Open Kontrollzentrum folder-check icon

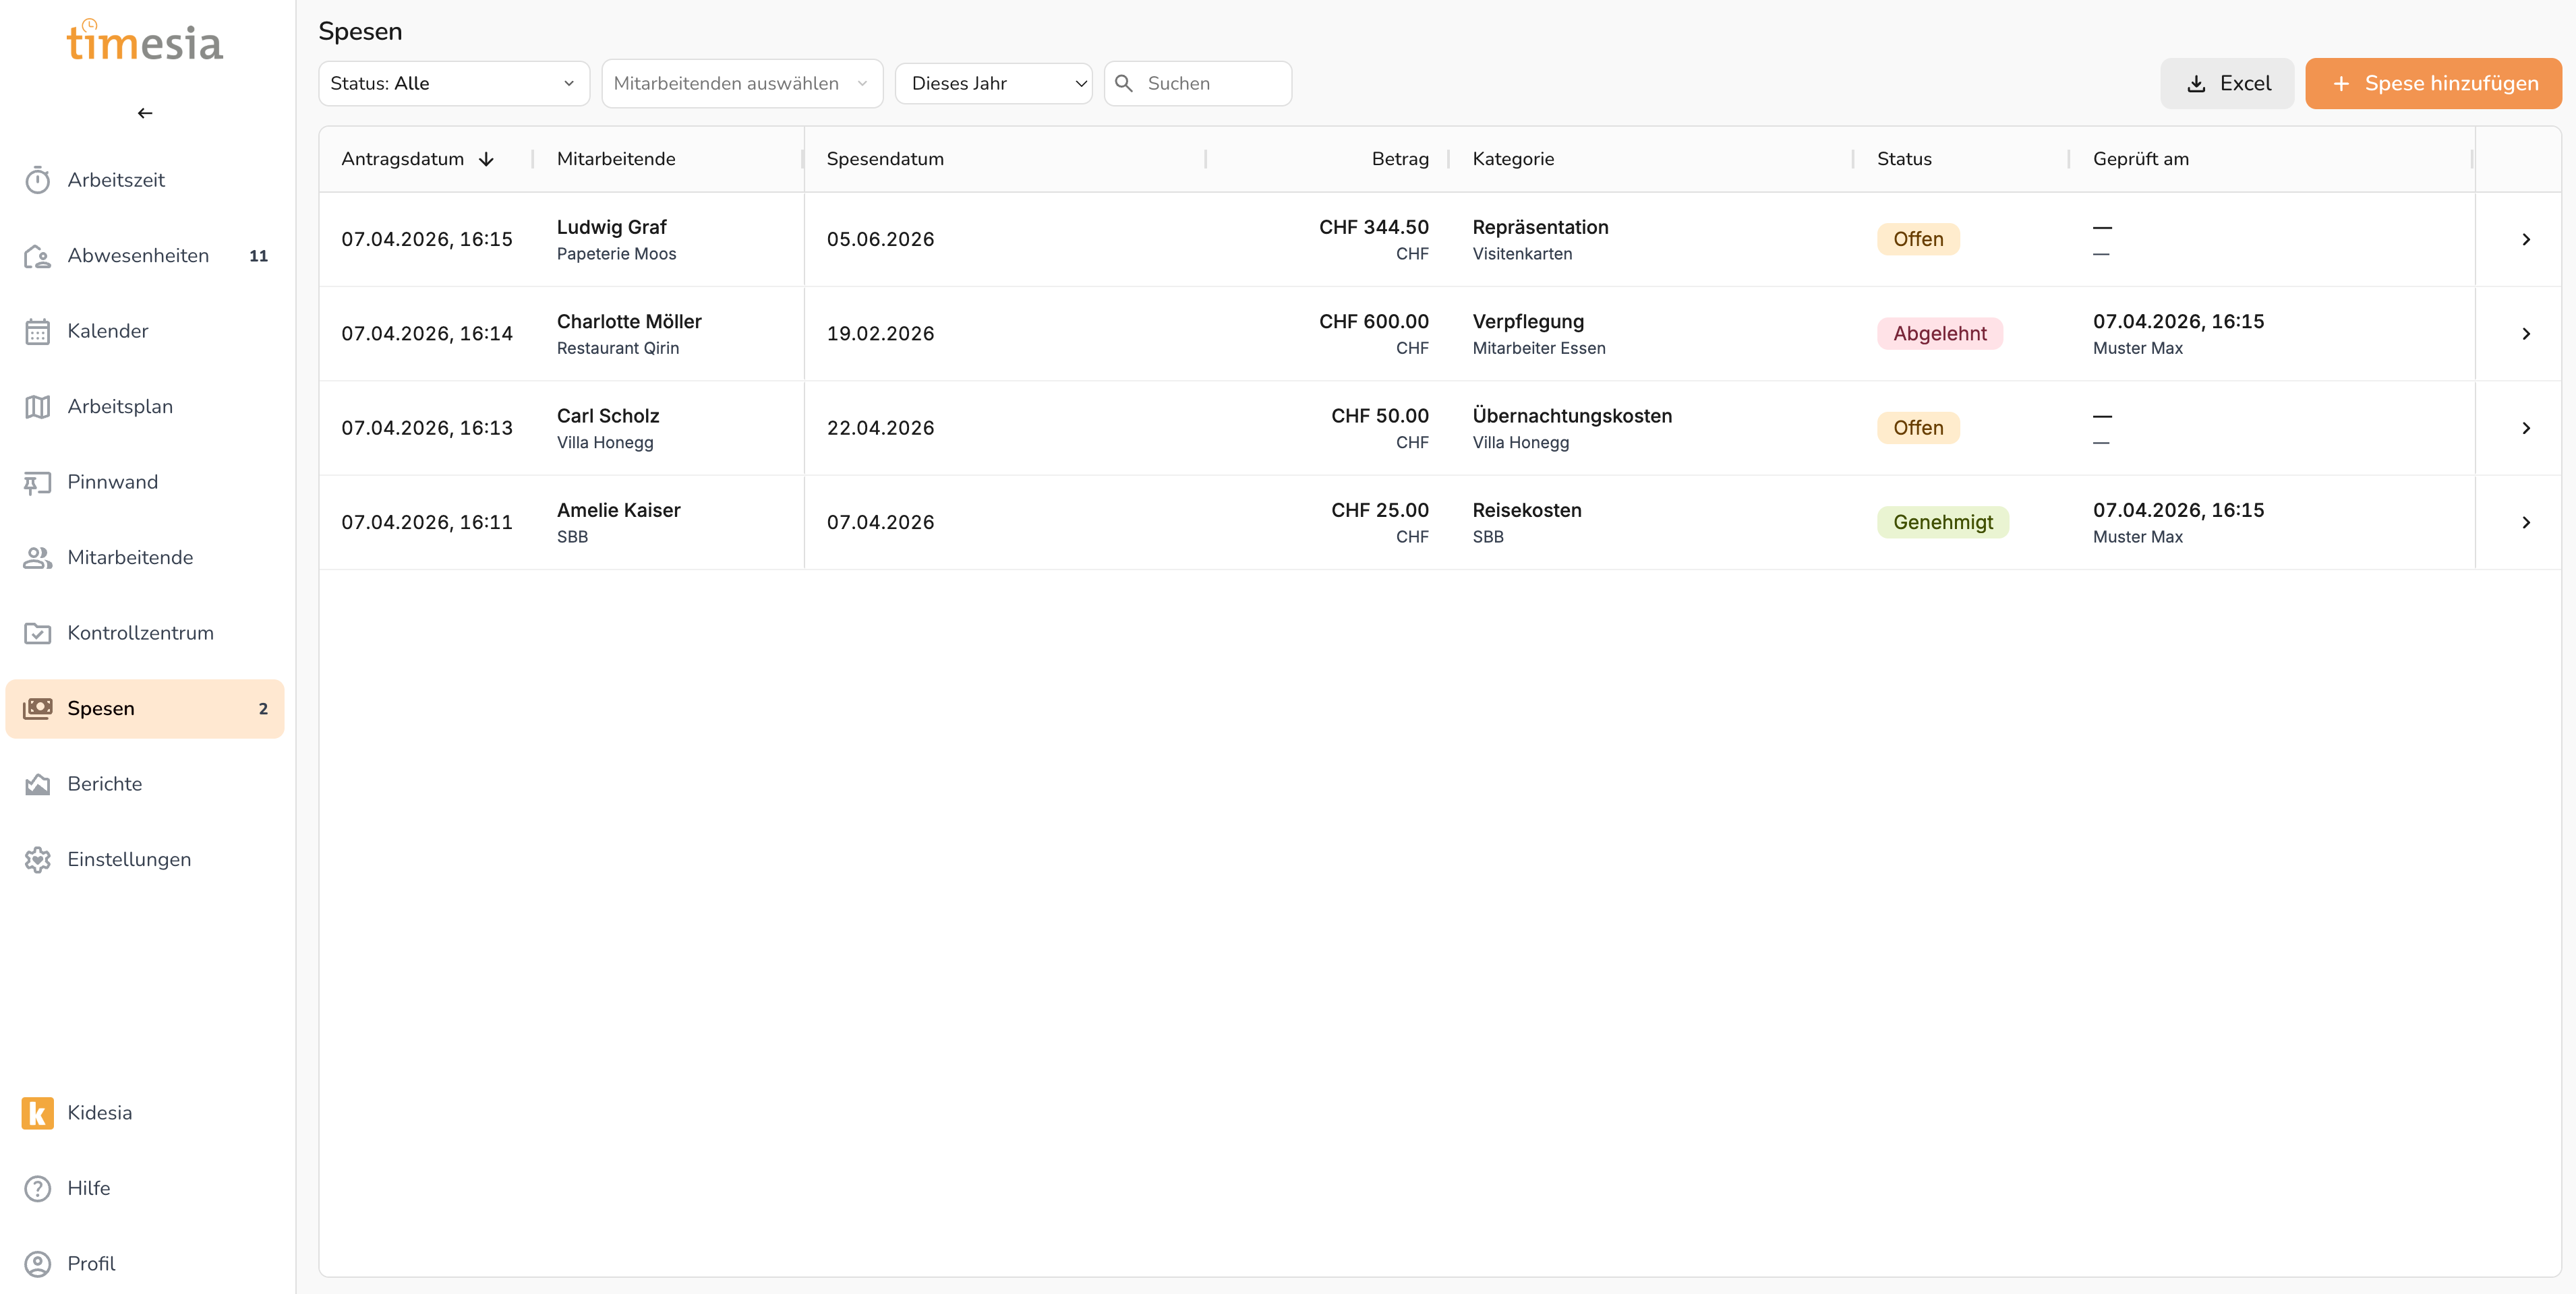tap(37, 634)
